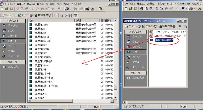Toggle large icons view in left toolbar
Screen dimensions: 203x110
coord(61,15)
